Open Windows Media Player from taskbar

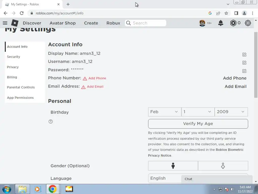[x=37, y=189]
